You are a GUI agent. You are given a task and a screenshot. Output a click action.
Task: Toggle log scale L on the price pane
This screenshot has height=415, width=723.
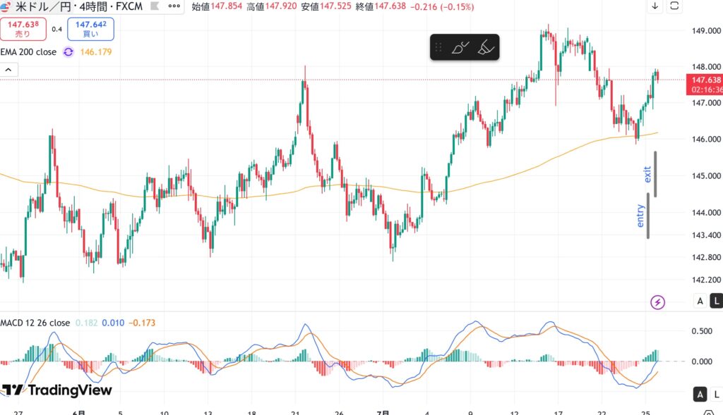click(x=716, y=301)
